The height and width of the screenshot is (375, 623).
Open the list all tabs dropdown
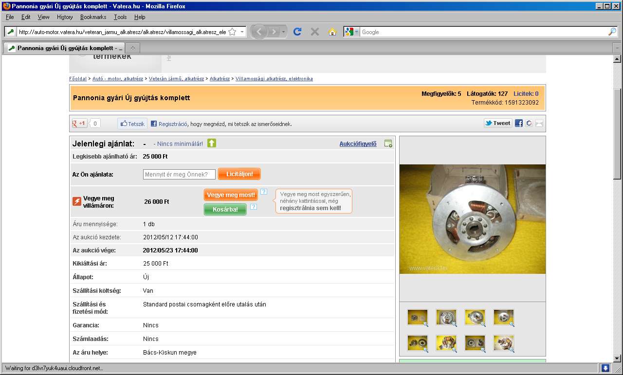point(617,48)
